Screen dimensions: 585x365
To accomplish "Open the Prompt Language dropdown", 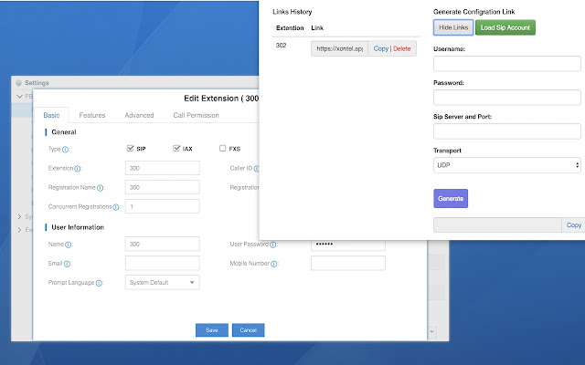I will tap(163, 282).
